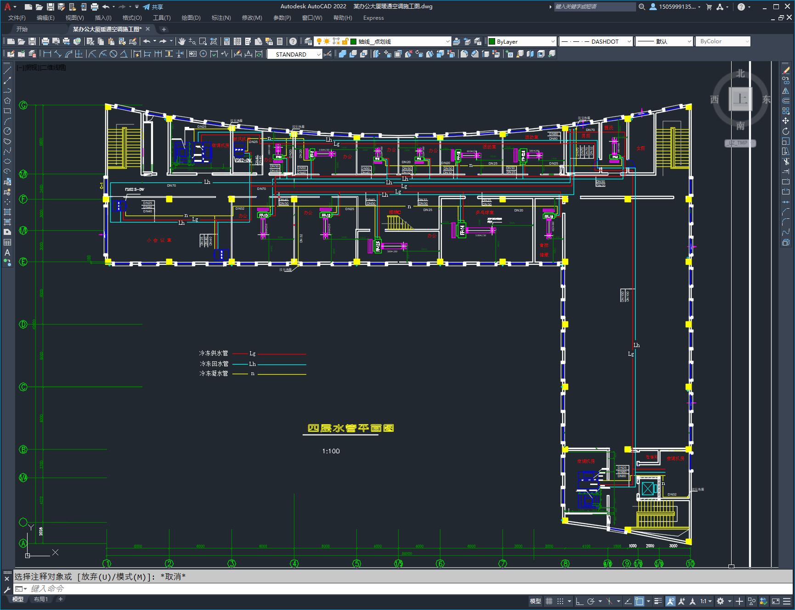Toggle Polar tracking in status bar
This screenshot has height=610, width=795.
pyautogui.click(x=591, y=601)
